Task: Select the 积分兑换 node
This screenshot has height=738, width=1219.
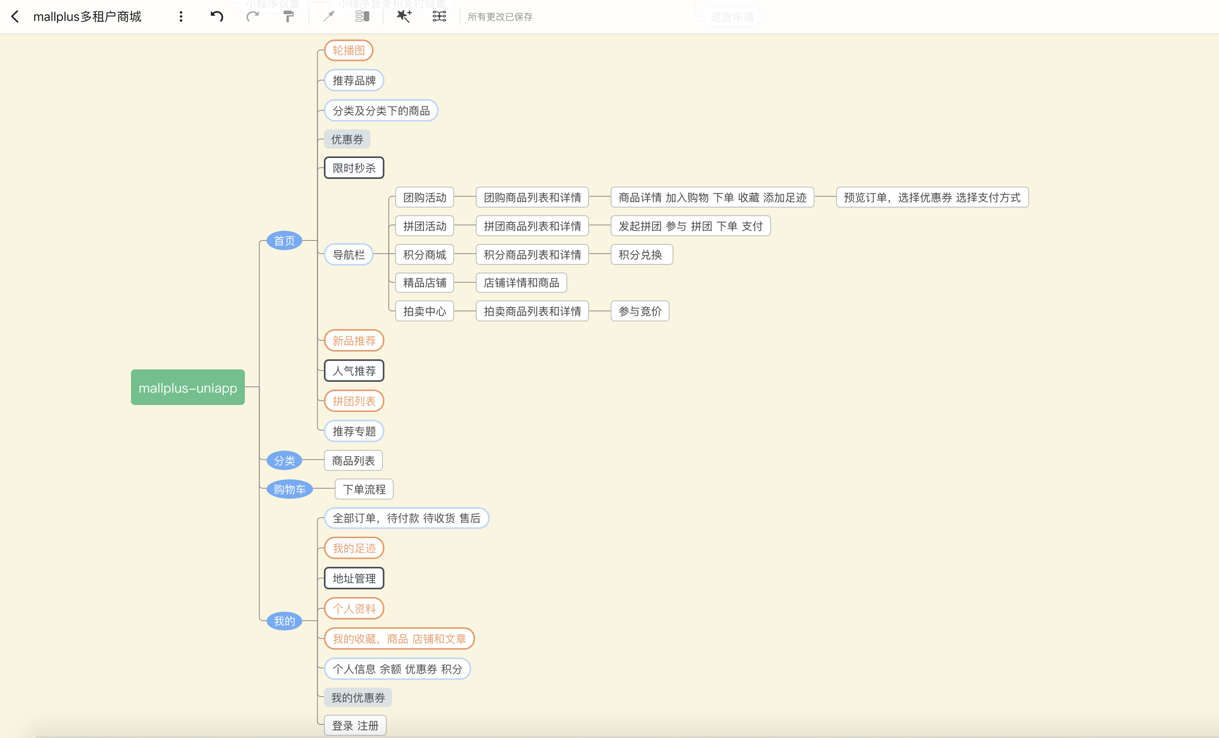Action: point(641,255)
